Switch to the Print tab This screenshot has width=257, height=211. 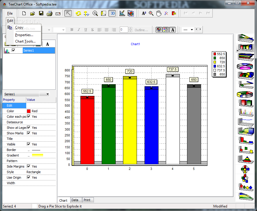pos(87,200)
